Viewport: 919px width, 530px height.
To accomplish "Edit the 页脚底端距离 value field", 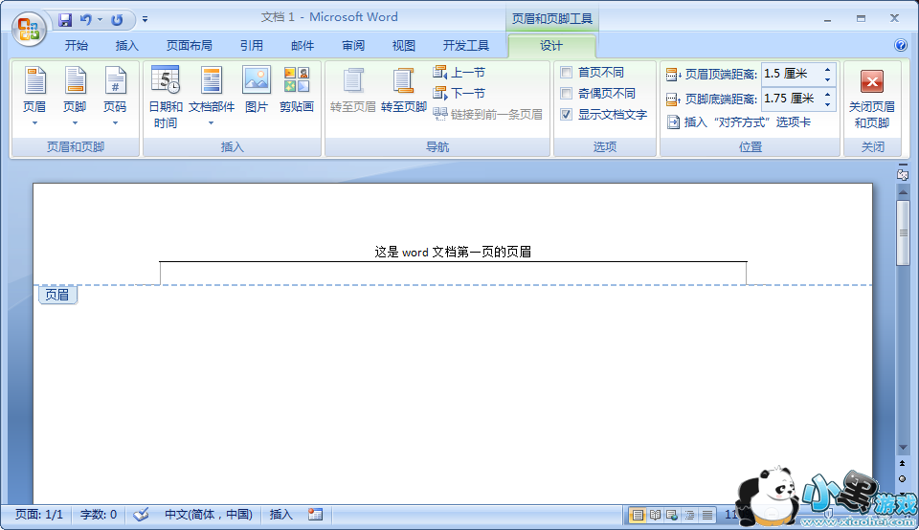I will click(791, 99).
